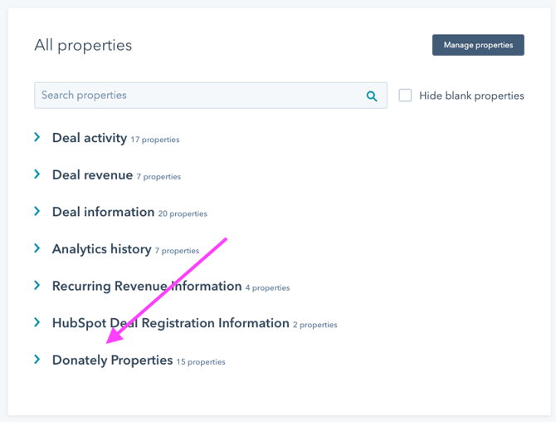Expand the Donately Properties chevron
556x422 pixels.
(37, 360)
